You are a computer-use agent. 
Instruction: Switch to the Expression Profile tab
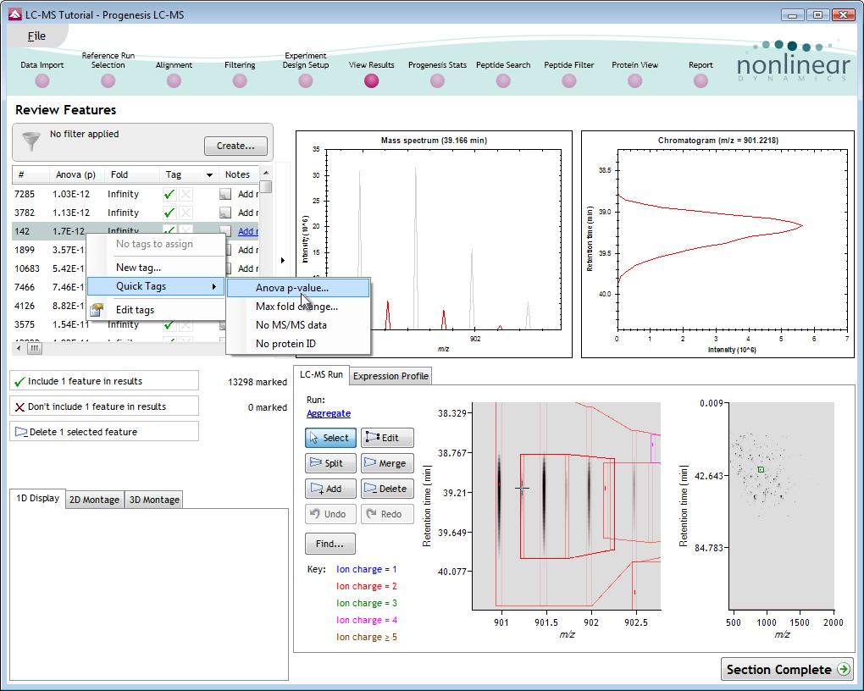390,376
